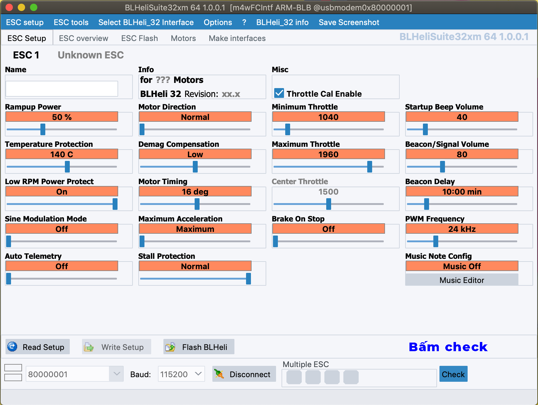The image size is (538, 405).
Task: Click the Motor Timing 16 deg value
Action: coord(195,191)
